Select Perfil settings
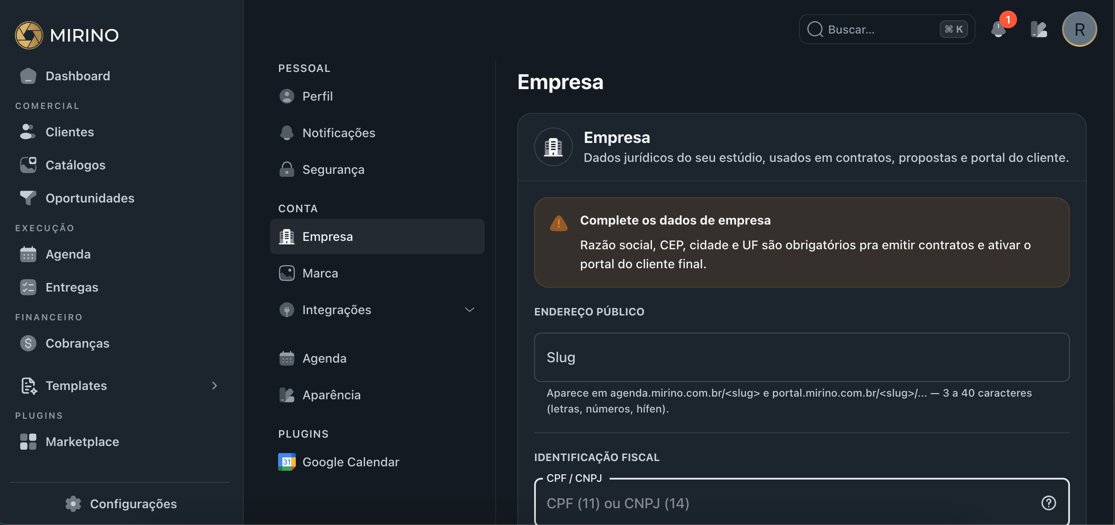This screenshot has height=525, width=1115. pos(377,96)
